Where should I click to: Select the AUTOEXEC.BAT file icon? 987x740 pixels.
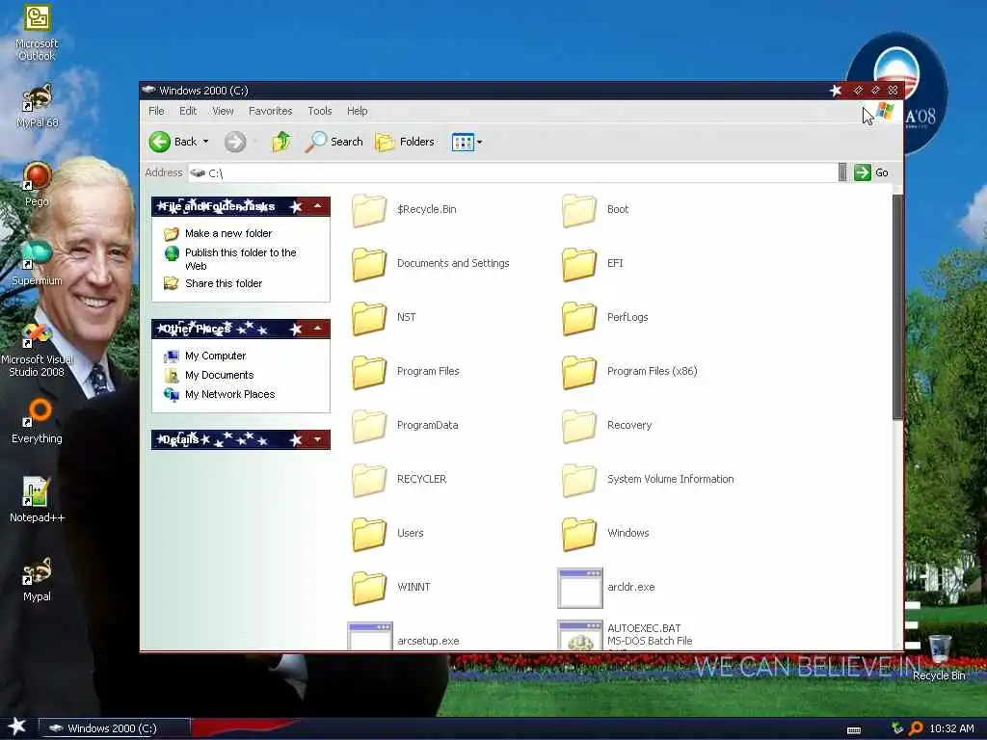579,634
